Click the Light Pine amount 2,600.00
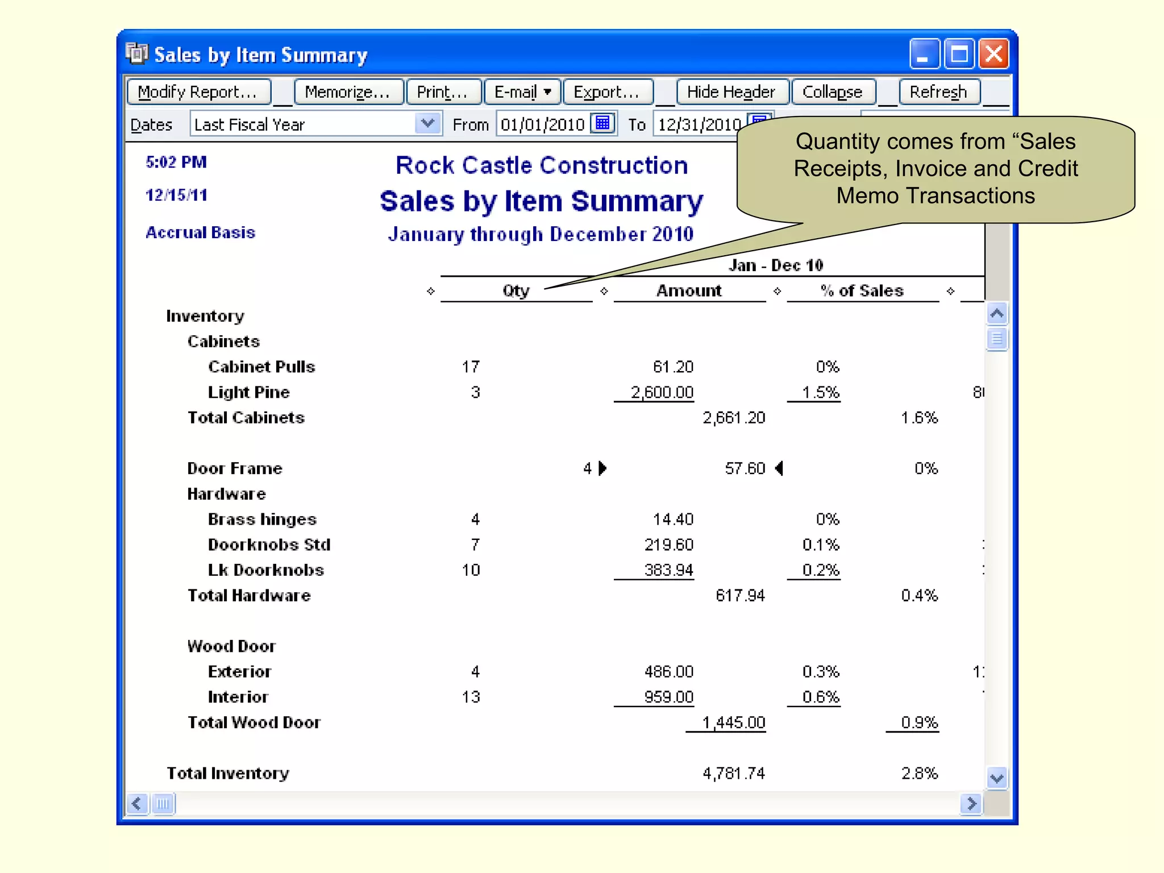The height and width of the screenshot is (873, 1164). (x=662, y=392)
